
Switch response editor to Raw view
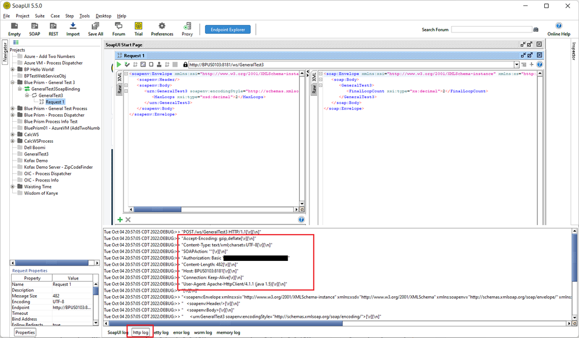(x=315, y=89)
